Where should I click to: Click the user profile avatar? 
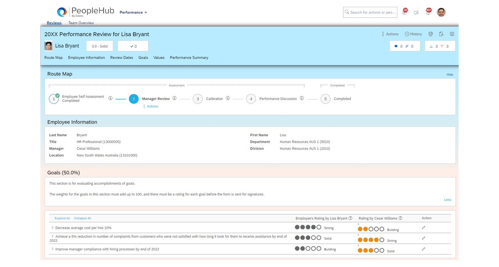click(441, 12)
